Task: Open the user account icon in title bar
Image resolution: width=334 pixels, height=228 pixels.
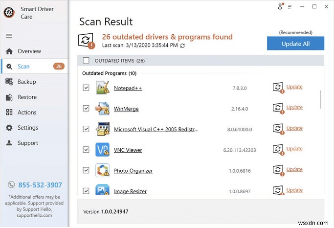Action: coord(281,6)
